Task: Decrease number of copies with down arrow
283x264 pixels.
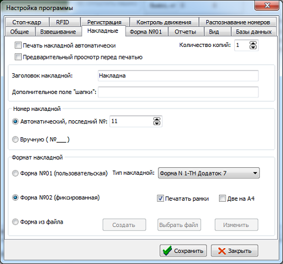Action: (253, 47)
